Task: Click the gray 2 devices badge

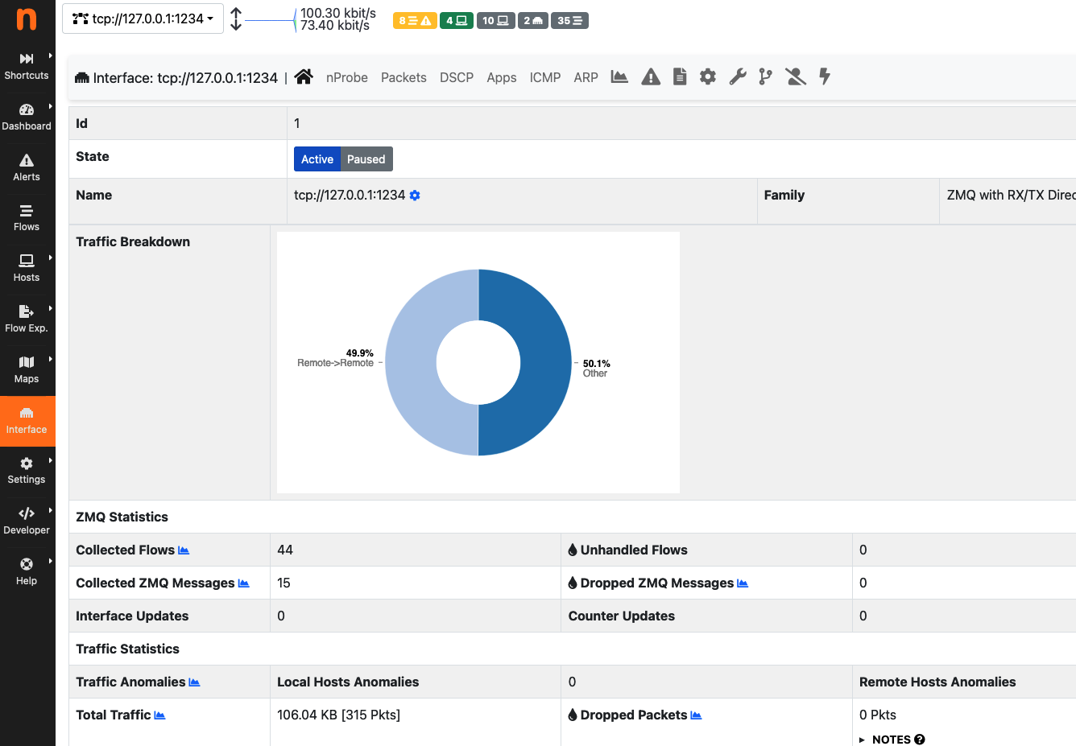Action: 533,21
